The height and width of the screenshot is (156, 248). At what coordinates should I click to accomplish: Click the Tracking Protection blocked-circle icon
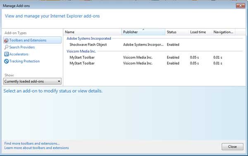coord(6,61)
